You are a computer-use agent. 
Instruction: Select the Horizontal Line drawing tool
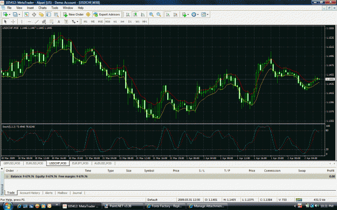coord(30,21)
